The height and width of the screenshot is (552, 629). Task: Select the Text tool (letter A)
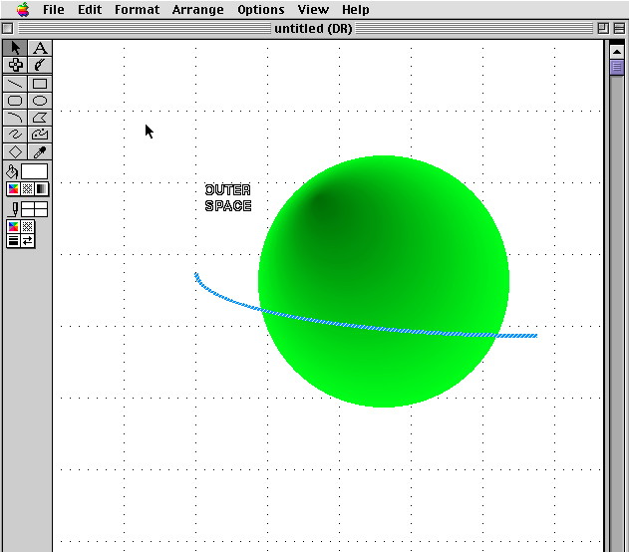[x=40, y=48]
